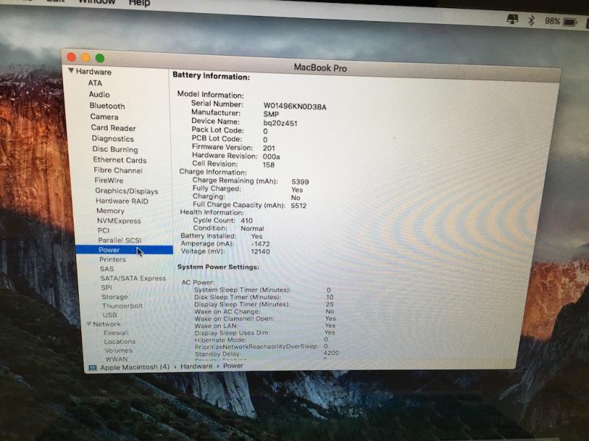Select Thunderbolt in the sidebar
Image resolution: width=589 pixels, height=441 pixels.
tap(122, 306)
